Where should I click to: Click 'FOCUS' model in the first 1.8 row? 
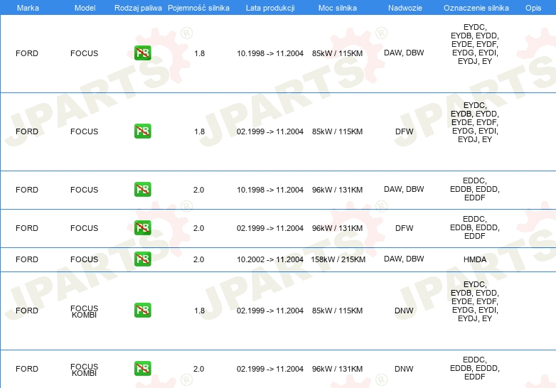(x=84, y=53)
